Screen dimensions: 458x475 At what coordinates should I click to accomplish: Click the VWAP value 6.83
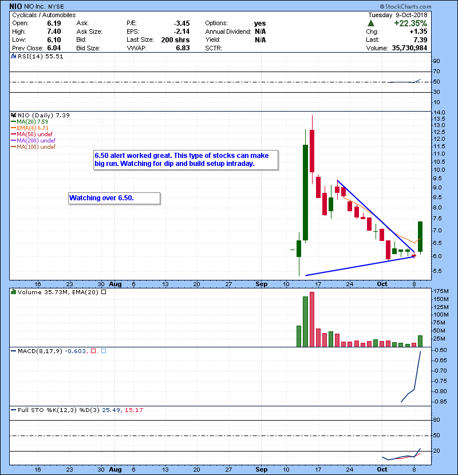(x=183, y=48)
